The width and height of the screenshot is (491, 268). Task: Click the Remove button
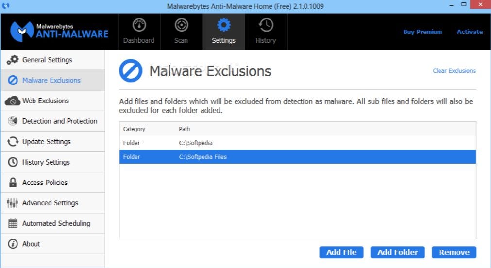click(x=454, y=252)
